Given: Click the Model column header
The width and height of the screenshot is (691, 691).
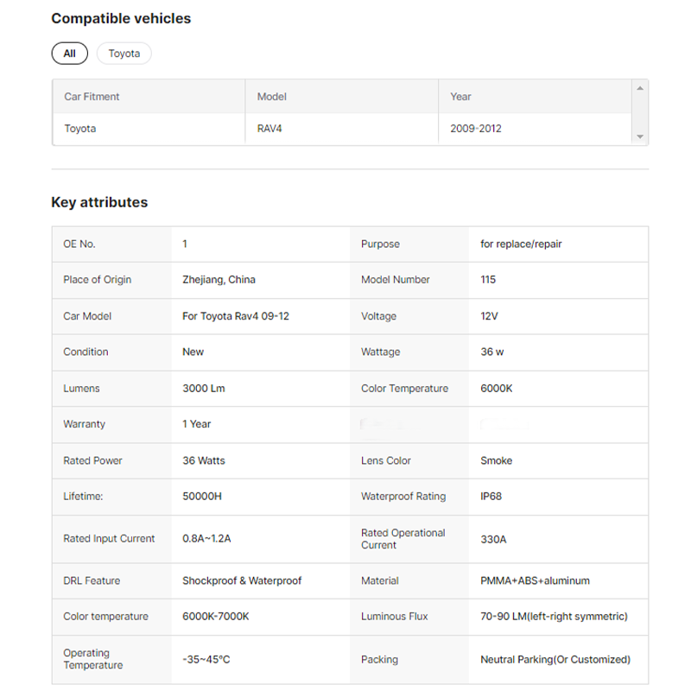Looking at the screenshot, I should [x=272, y=97].
